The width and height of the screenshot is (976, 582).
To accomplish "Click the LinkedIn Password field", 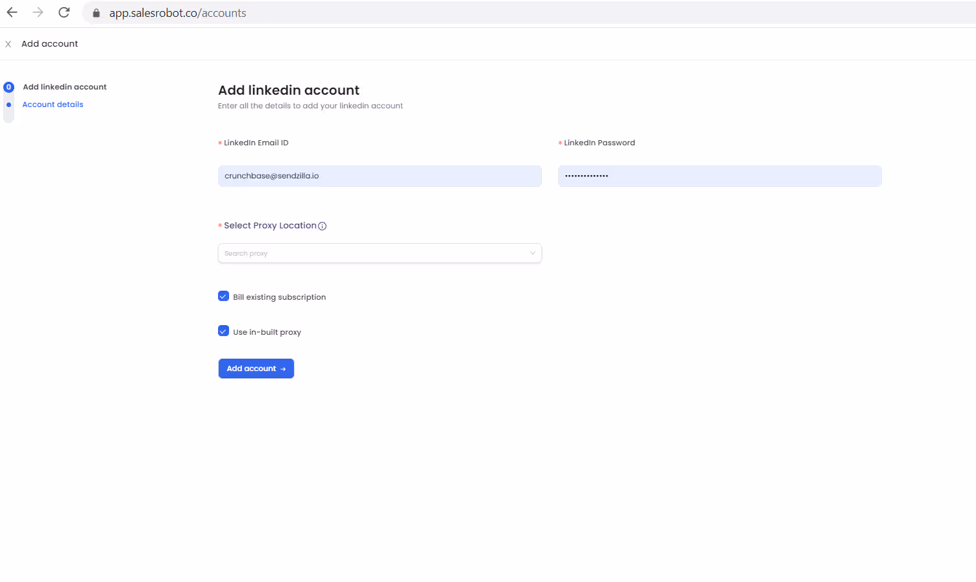I will pyautogui.click(x=719, y=176).
